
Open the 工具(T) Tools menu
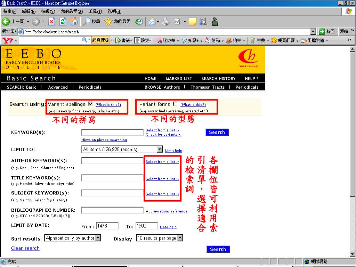coord(95,11)
